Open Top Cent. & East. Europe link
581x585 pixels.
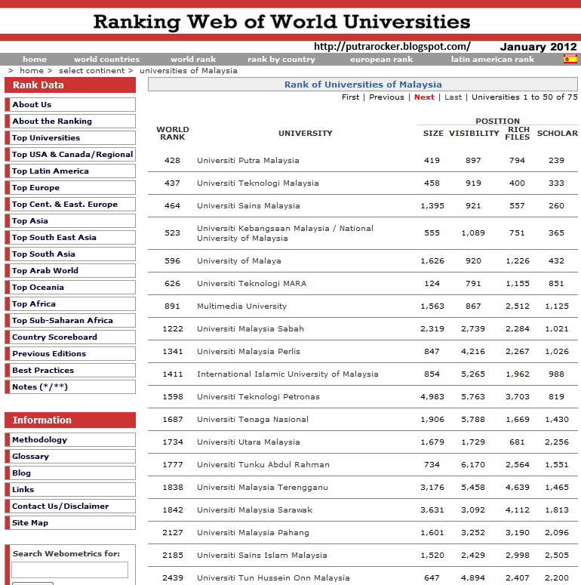[70, 204]
